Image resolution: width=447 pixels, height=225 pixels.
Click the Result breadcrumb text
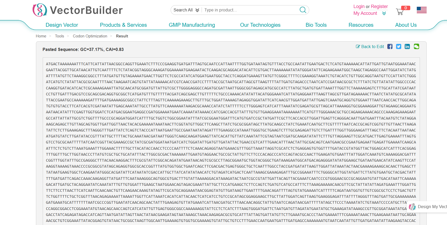tap(122, 36)
